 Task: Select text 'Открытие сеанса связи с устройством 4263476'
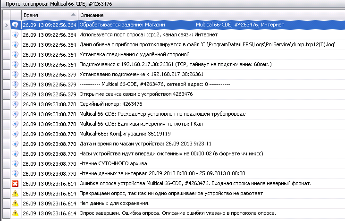pos(136,94)
